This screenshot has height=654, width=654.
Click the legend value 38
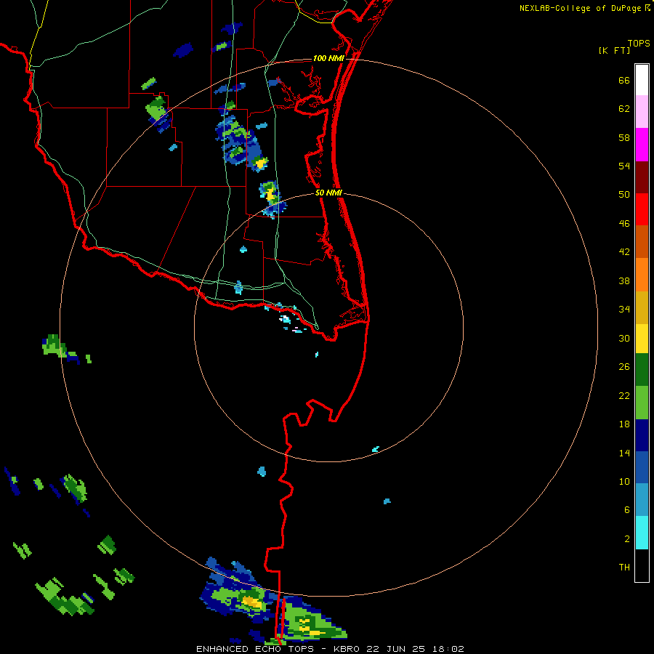click(624, 280)
